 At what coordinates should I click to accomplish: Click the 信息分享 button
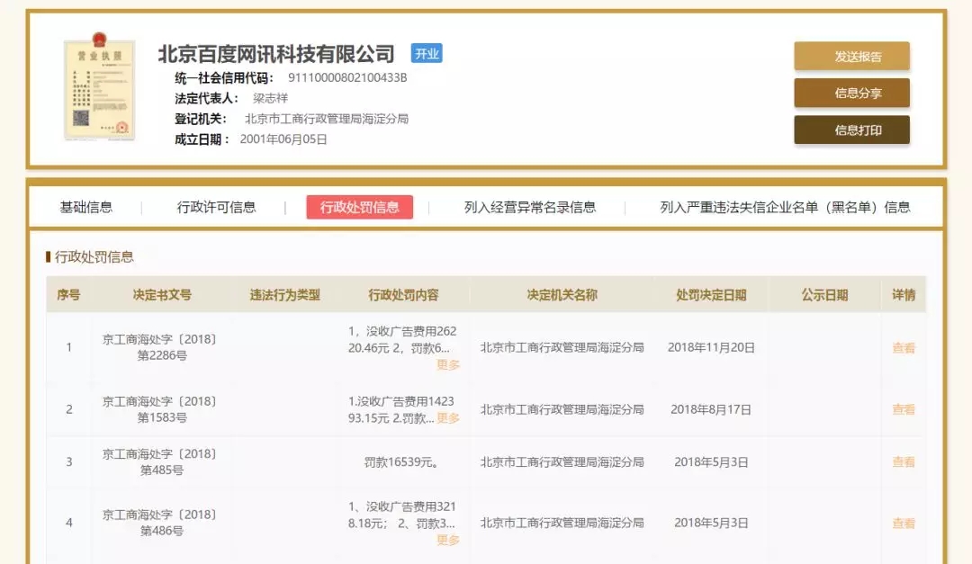click(x=851, y=93)
